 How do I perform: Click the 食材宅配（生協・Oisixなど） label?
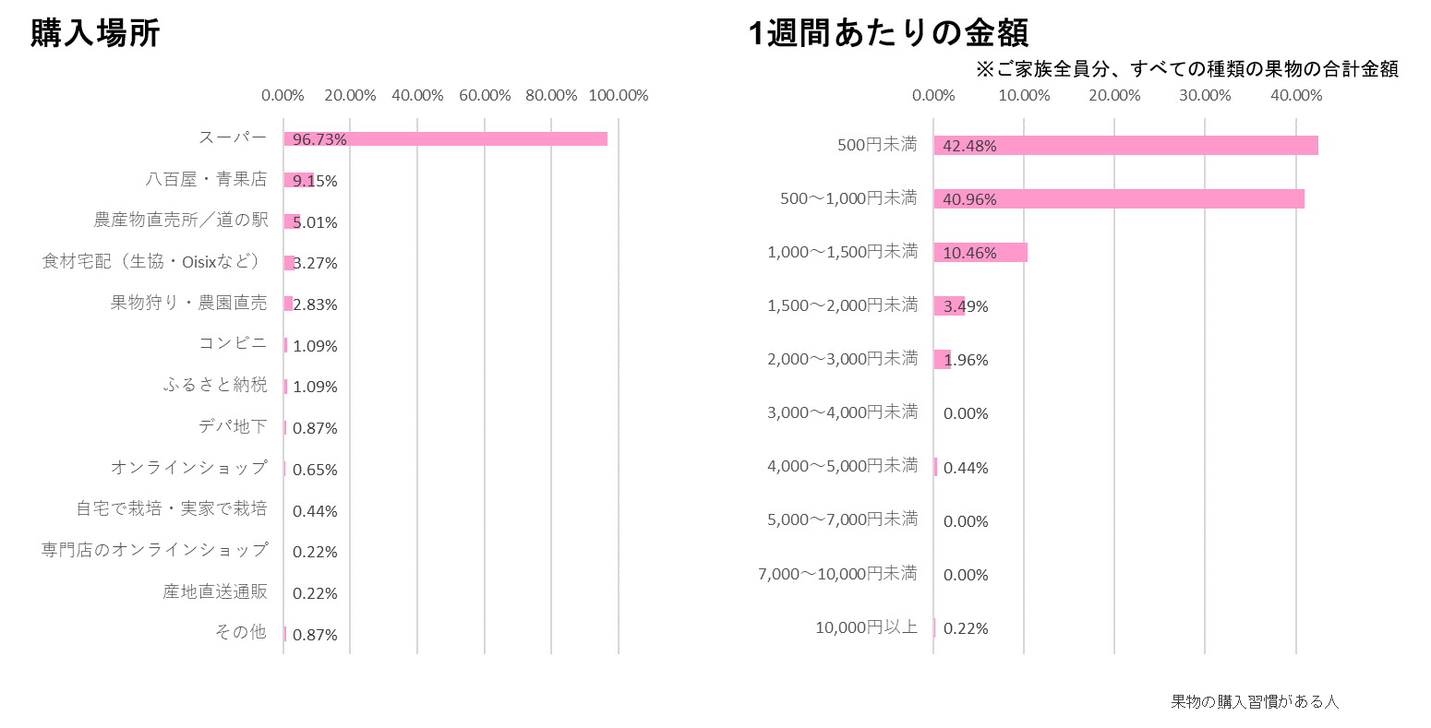[154, 262]
